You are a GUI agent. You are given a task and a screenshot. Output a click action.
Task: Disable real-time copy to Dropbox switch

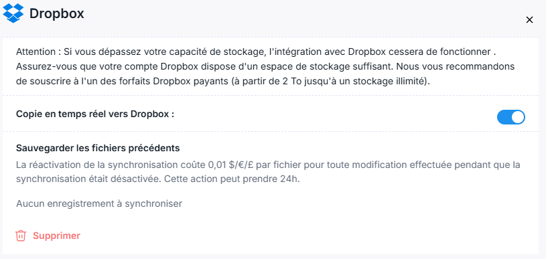pos(511,117)
